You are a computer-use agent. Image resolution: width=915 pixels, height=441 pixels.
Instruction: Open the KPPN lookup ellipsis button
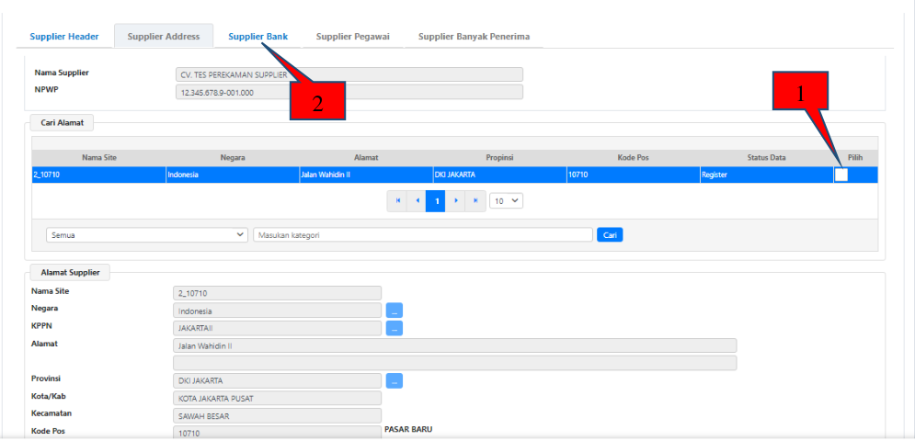[394, 328]
